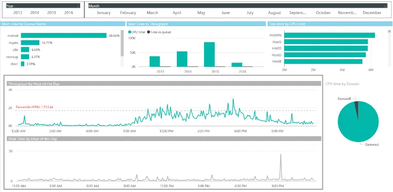Image resolution: width=393 pixels, height=192 pixels.
Task: Choose April in the Month slicer
Action: [x=177, y=13]
